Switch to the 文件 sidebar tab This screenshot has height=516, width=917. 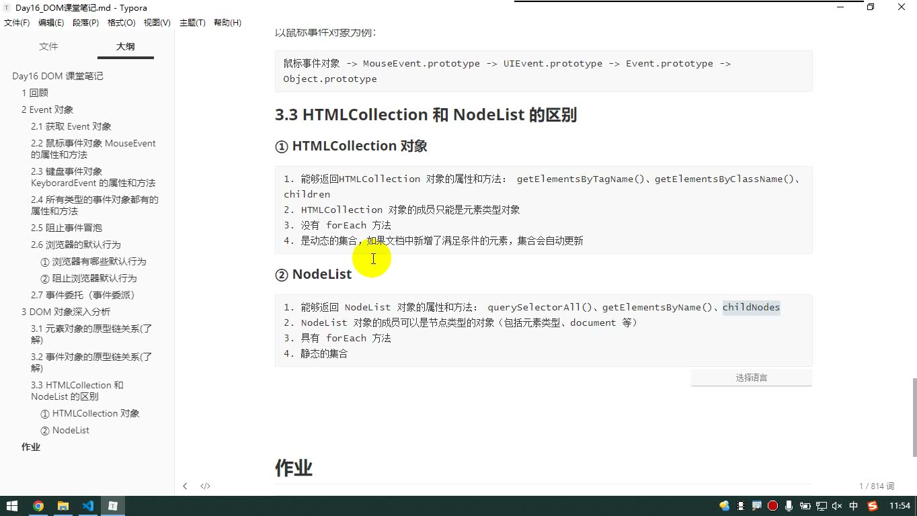[48, 46]
